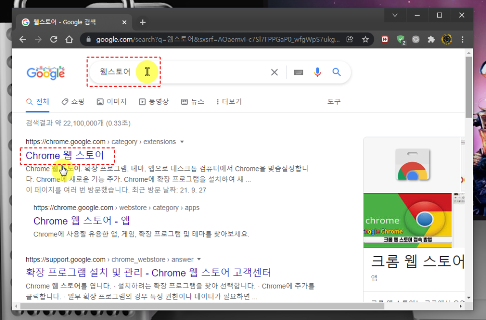
Task: Expand options arrow beside support.google.com URL
Action: tap(199, 260)
